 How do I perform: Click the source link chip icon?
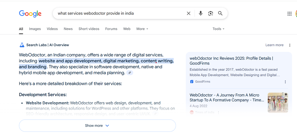click(x=130, y=73)
